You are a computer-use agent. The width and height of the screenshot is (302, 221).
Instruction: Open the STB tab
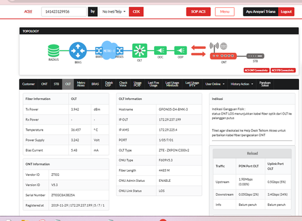click(56, 84)
